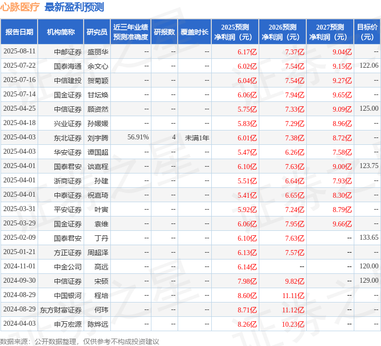381x346 pixels.
Task: Select the 9.82亿 forecast value
Action: 295,281
